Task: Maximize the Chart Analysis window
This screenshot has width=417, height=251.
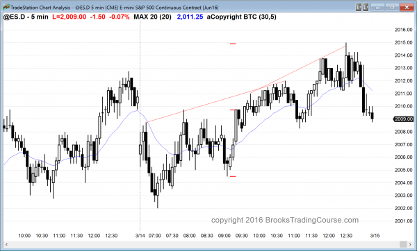Action: (392, 7)
